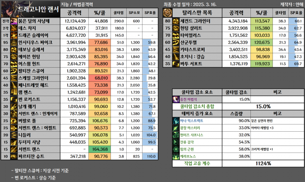Click the 붉은 달의 사냥제 skill icon
The image size is (305, 182).
pyautogui.click(x=14, y=21)
